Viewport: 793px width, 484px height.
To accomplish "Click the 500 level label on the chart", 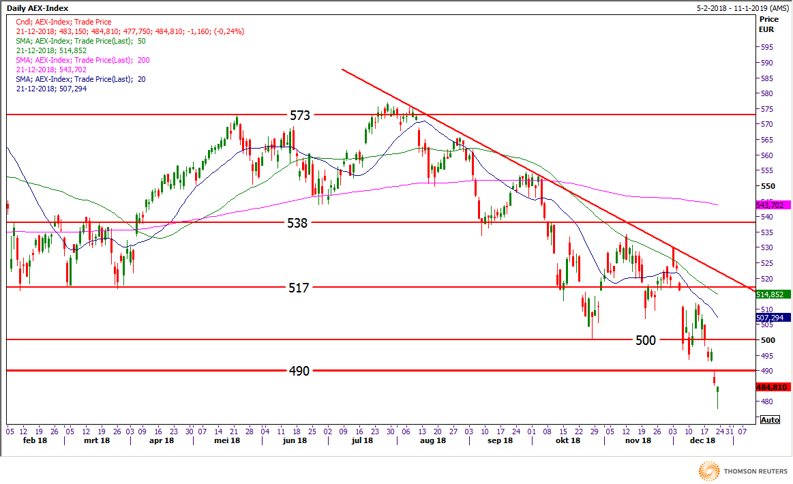I will pyautogui.click(x=645, y=340).
